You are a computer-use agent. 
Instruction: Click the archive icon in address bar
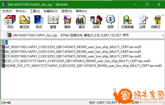coord(9,35)
